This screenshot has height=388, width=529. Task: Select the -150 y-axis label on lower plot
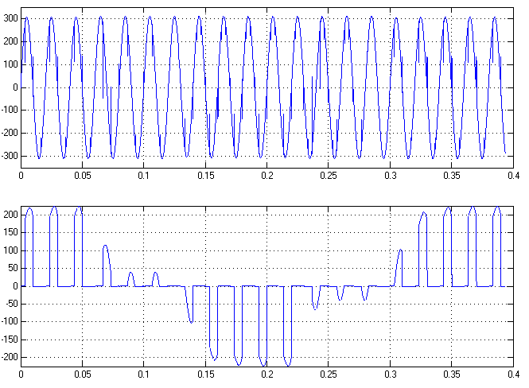point(10,339)
